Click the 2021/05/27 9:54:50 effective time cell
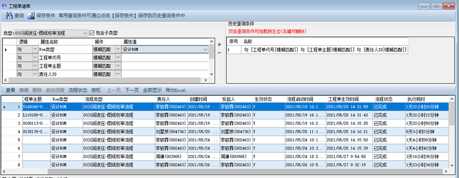459x178 pixels. coord(349,156)
